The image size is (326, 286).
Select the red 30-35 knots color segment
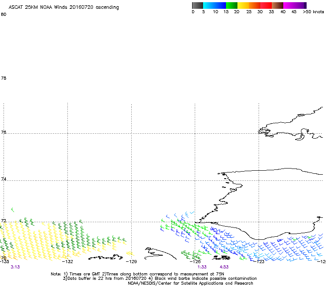tap(266, 5)
